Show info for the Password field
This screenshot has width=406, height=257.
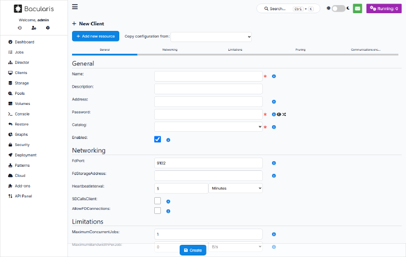(274, 114)
